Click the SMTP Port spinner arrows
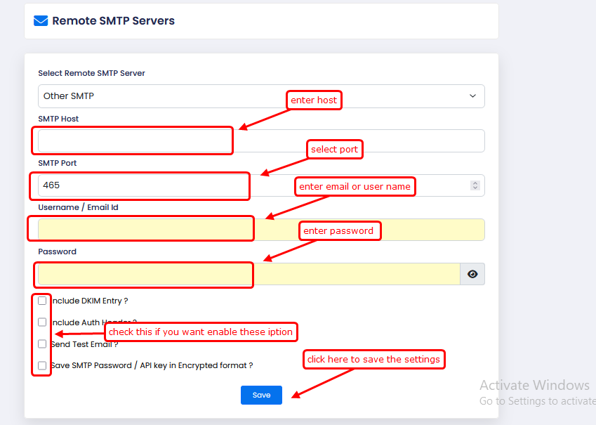Viewport: 596px width, 425px height. coord(475,185)
